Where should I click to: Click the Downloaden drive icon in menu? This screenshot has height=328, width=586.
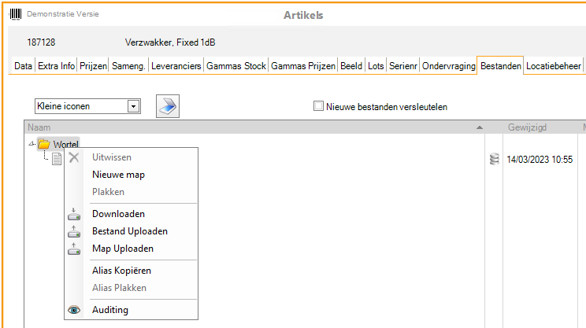tap(74, 214)
